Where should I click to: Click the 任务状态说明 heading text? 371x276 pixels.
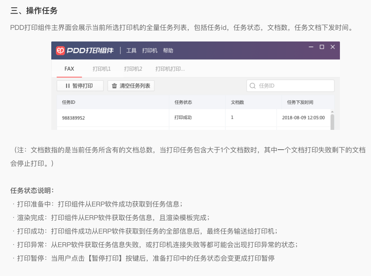32,191
